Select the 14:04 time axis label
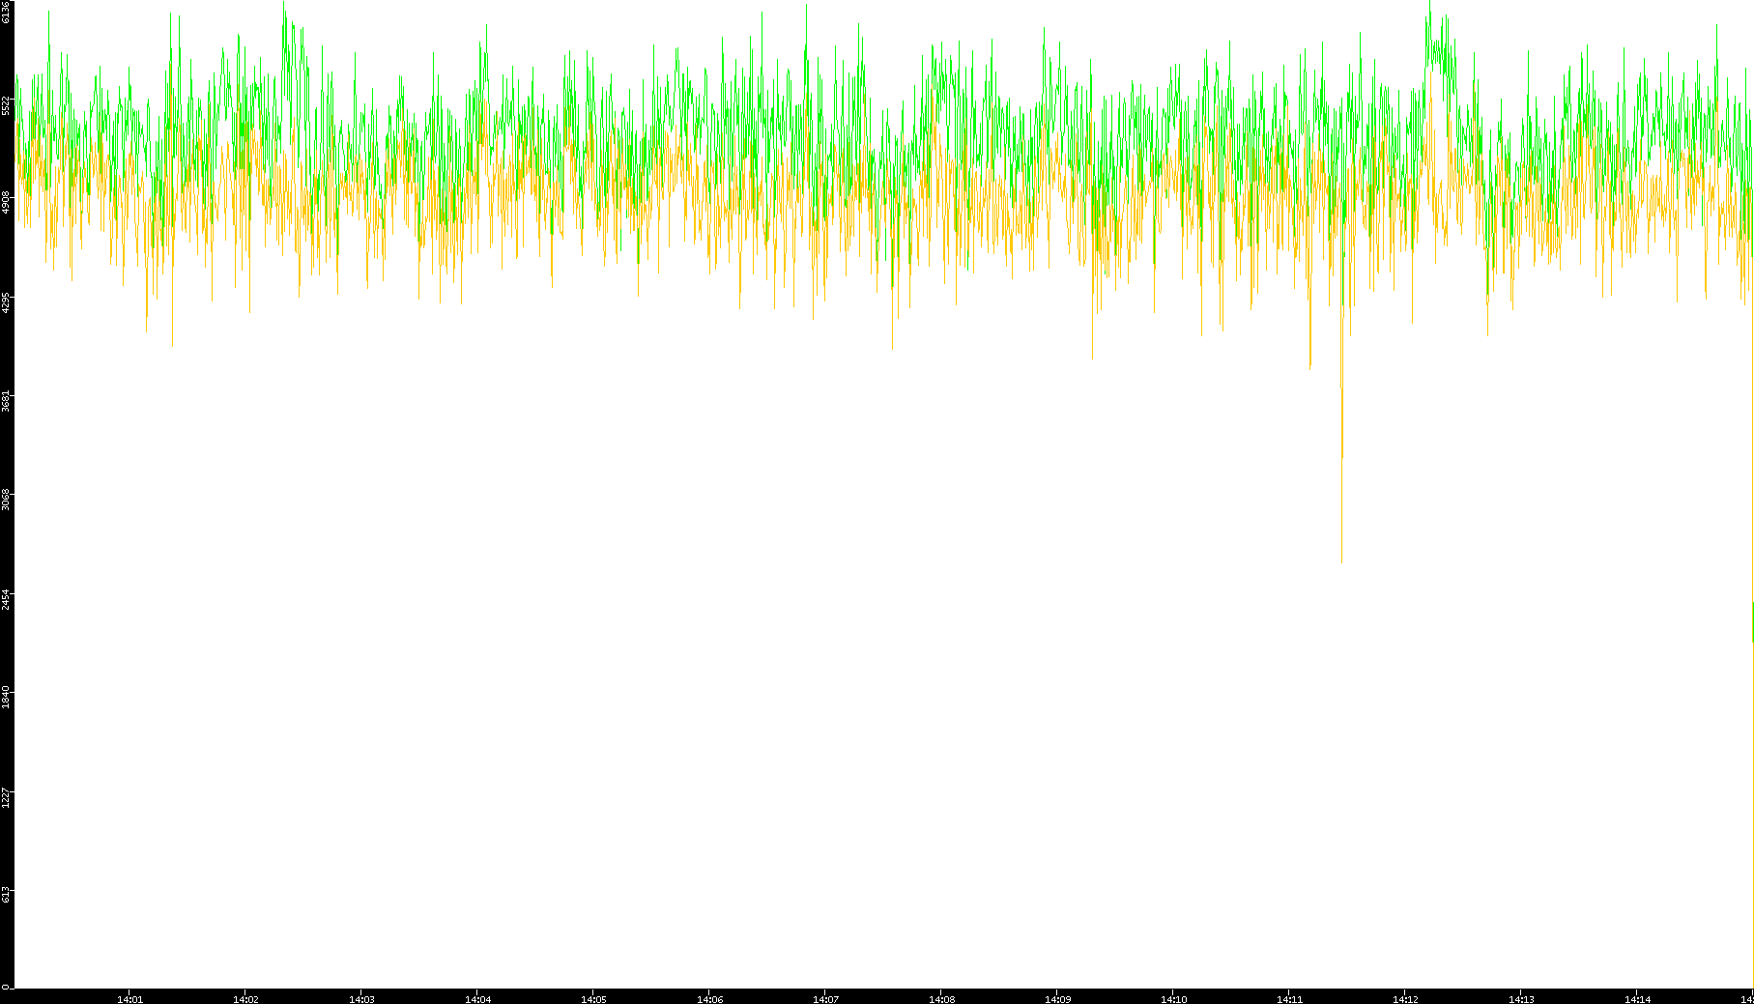Viewport: 1754px width, 1004px height. click(477, 999)
